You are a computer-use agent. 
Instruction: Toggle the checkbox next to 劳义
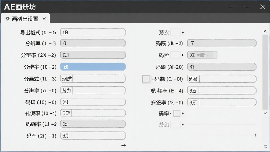[175, 32]
